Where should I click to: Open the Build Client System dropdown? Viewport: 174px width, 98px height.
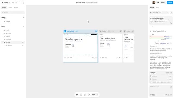pos(159,13)
